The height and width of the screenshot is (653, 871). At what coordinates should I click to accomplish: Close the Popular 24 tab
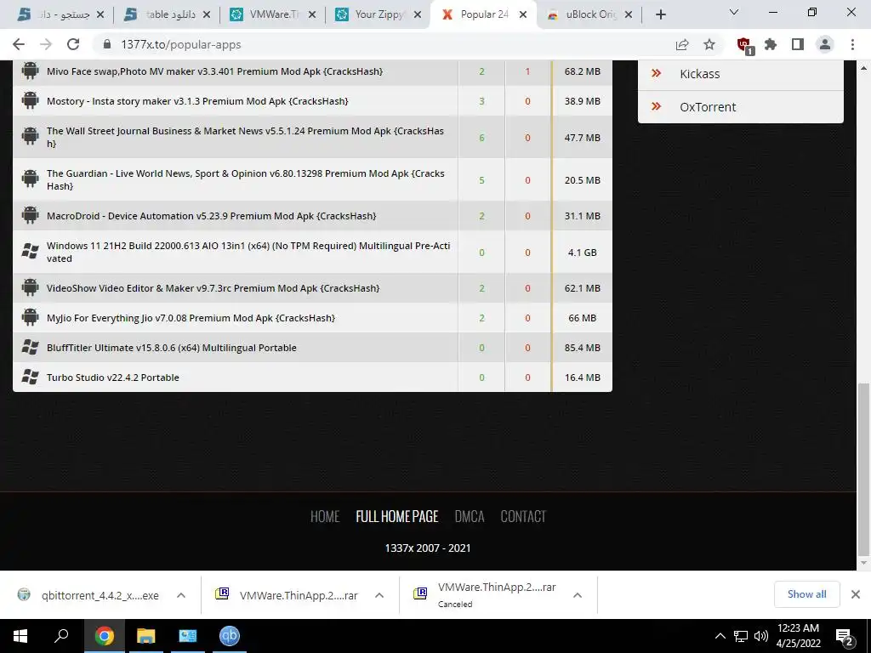[x=523, y=15]
